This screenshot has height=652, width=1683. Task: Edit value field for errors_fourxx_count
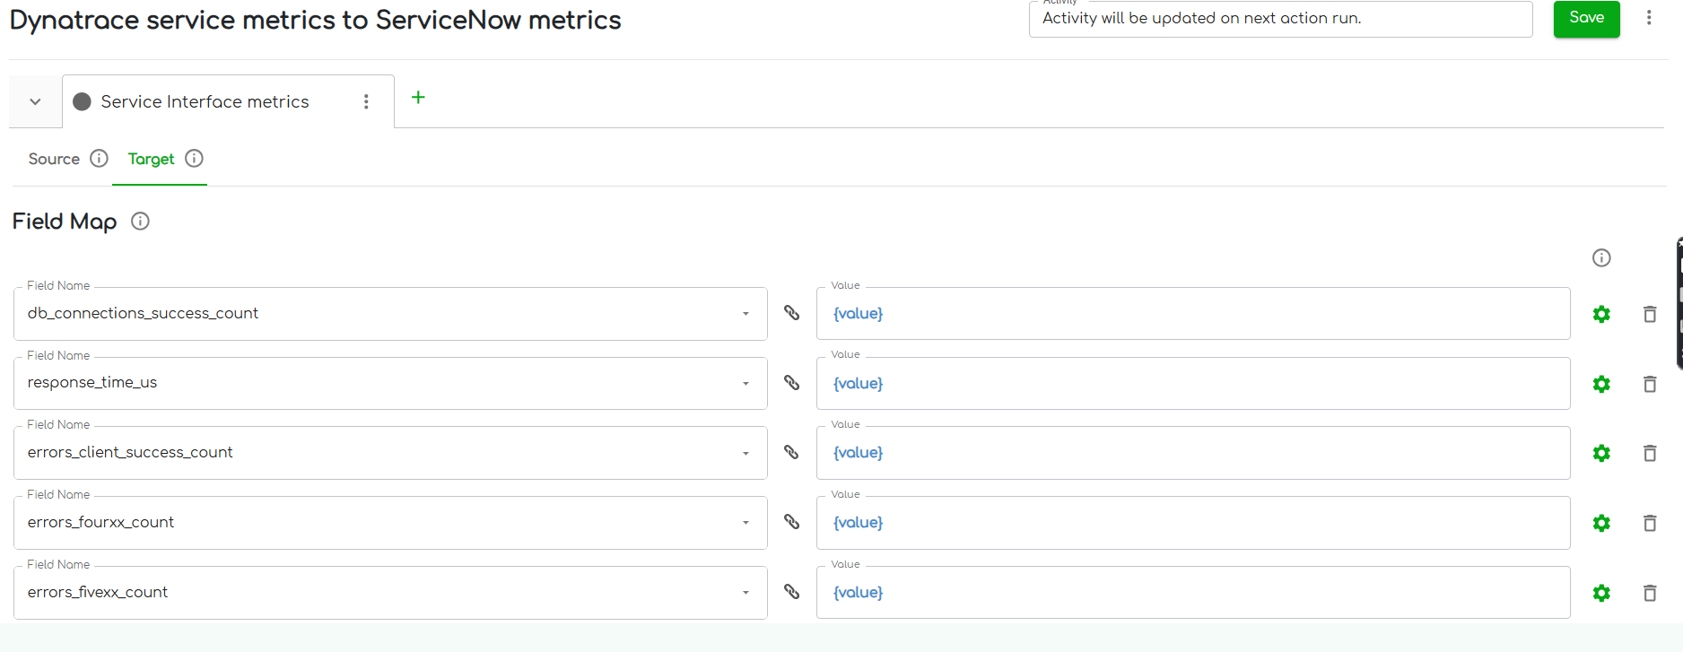(x=1193, y=523)
